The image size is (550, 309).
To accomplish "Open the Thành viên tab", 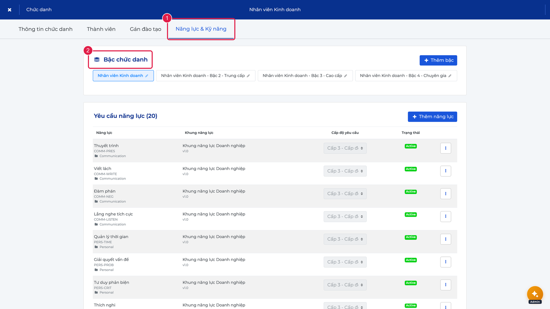I will (x=101, y=29).
